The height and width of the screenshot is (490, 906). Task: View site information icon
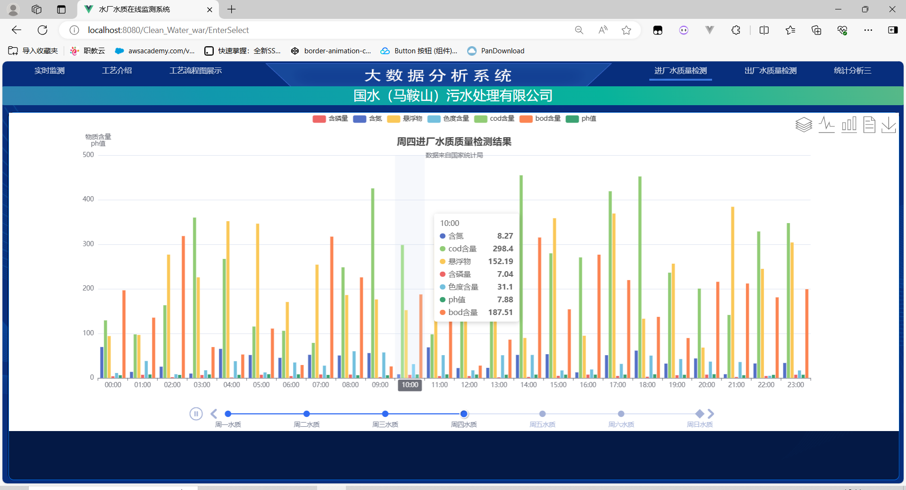click(74, 30)
